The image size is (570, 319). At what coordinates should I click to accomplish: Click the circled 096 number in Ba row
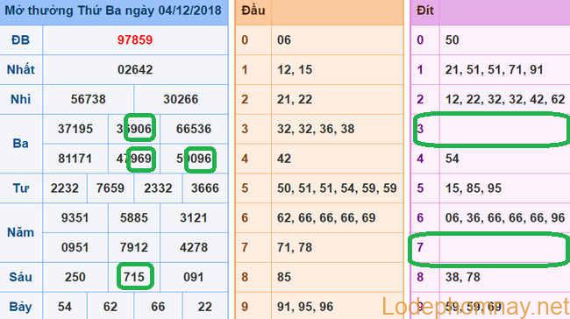point(200,159)
